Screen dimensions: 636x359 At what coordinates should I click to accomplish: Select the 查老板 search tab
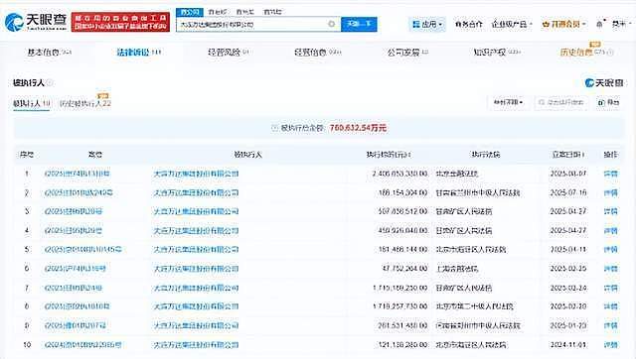218,12
